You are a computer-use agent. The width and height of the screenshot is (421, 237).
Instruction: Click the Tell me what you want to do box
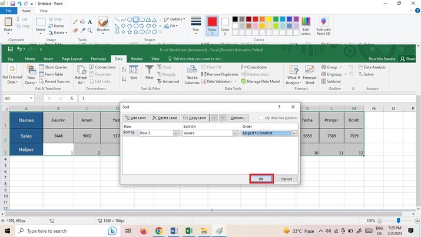(195, 59)
